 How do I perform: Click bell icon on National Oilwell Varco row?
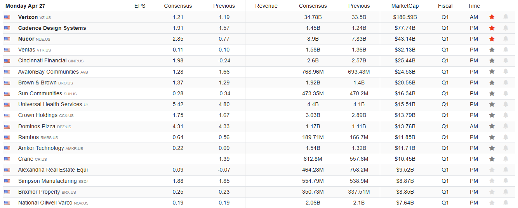point(506,203)
